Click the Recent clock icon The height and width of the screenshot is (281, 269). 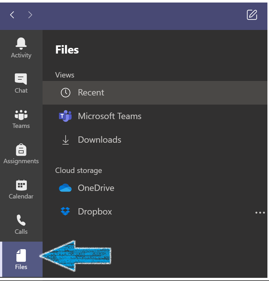(x=66, y=93)
